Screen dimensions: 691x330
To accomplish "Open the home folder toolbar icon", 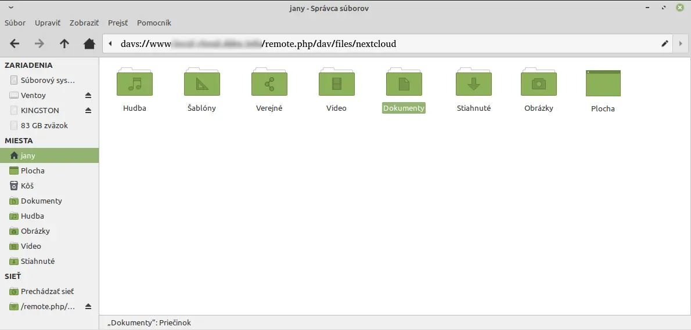I will [x=89, y=43].
